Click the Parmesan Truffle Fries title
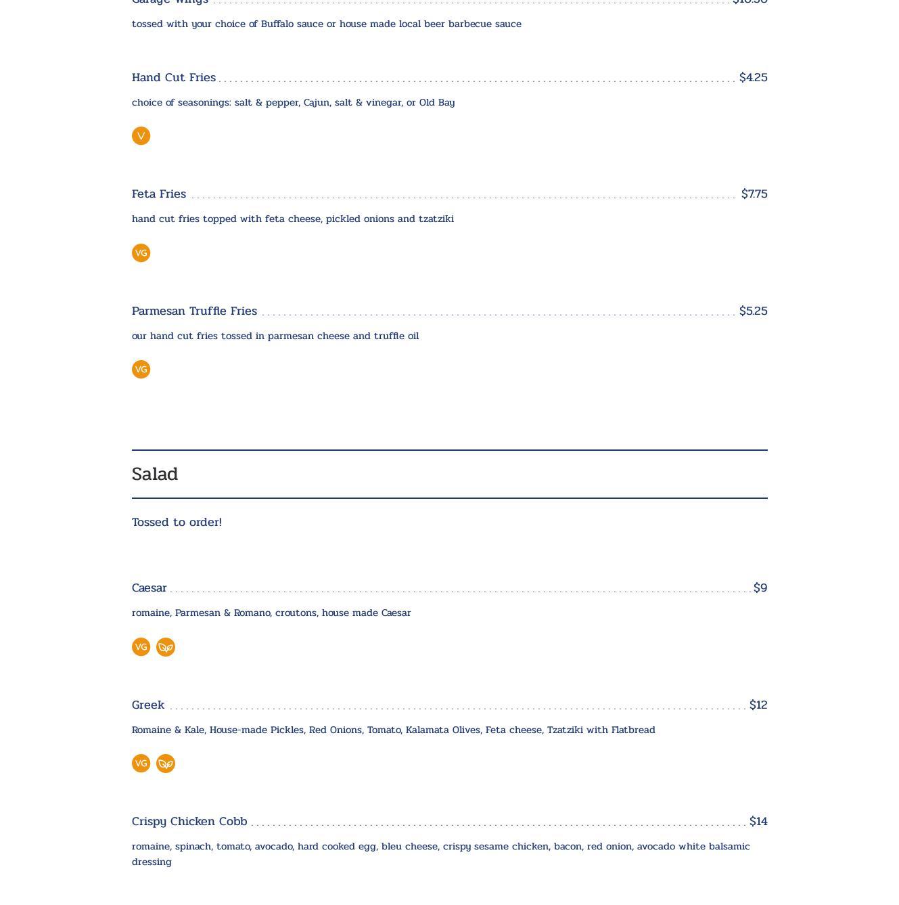The height and width of the screenshot is (905, 899). pos(194,311)
